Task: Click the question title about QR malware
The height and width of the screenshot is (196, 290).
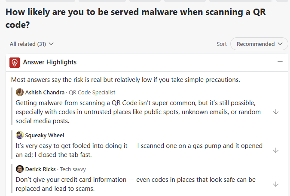Action: pyautogui.click(x=135, y=18)
